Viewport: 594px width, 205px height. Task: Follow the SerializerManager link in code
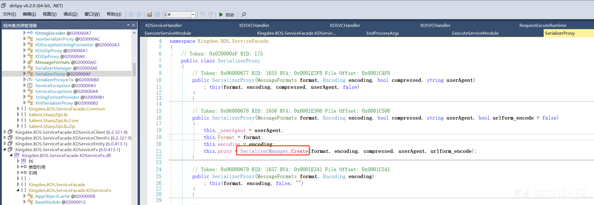click(x=264, y=151)
